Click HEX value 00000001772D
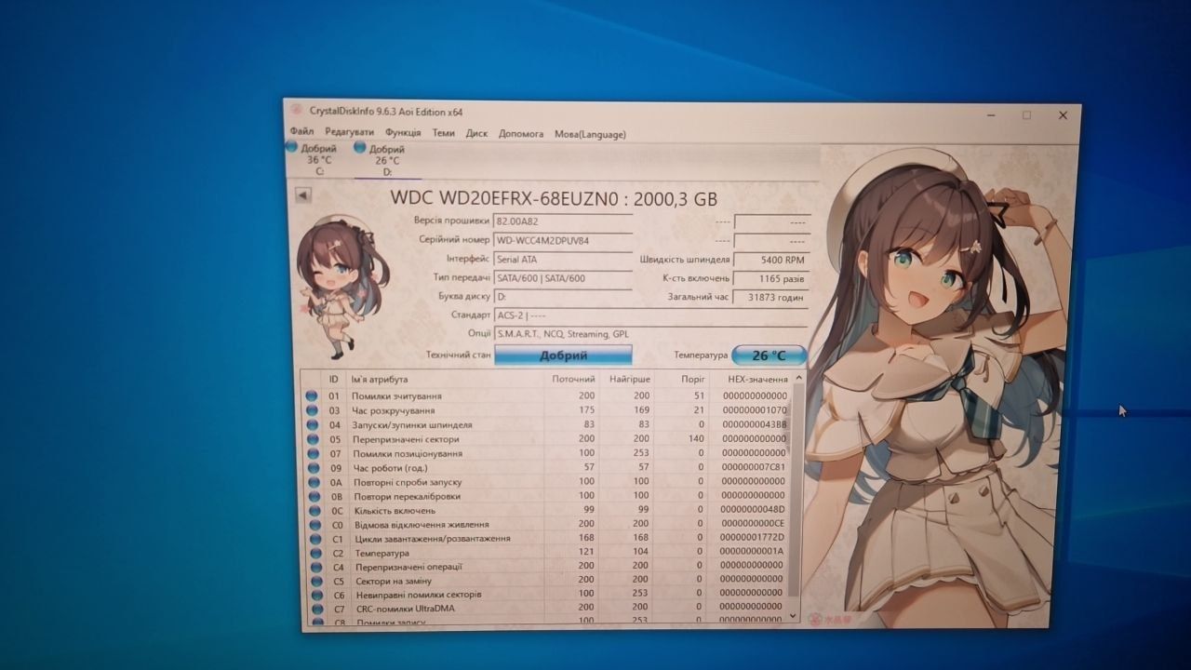 pos(754,539)
